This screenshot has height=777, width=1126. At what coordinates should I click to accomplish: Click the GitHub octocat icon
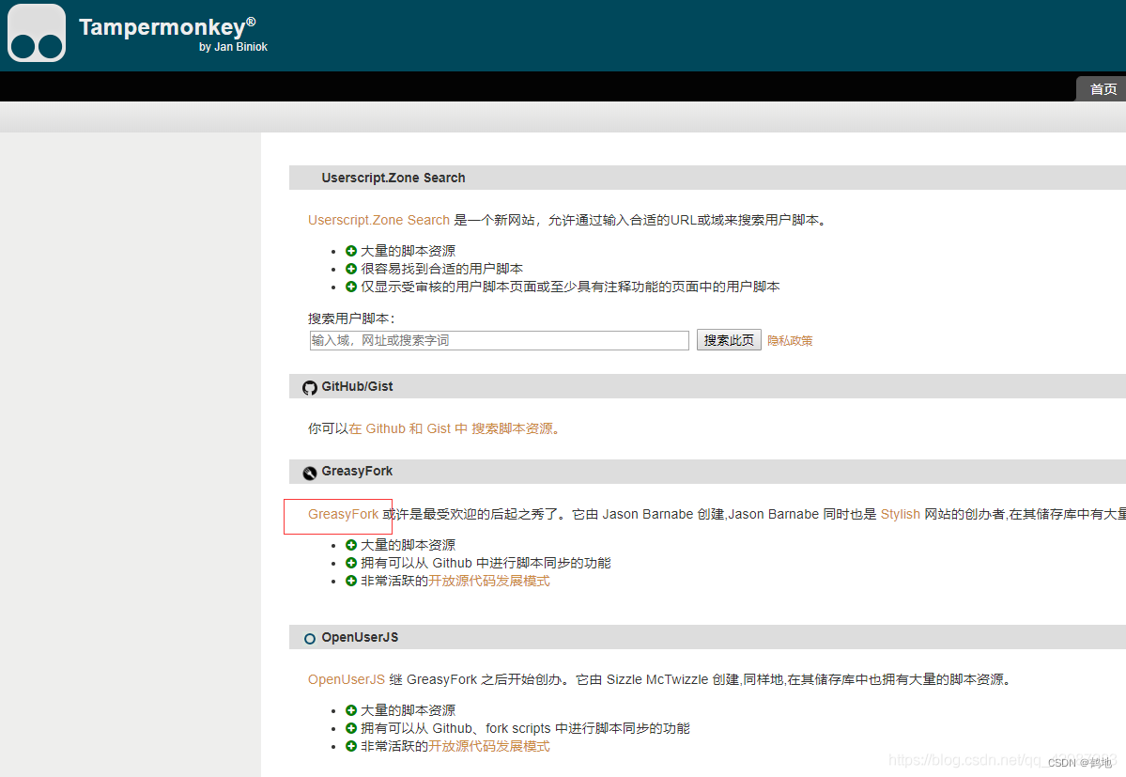tap(310, 388)
